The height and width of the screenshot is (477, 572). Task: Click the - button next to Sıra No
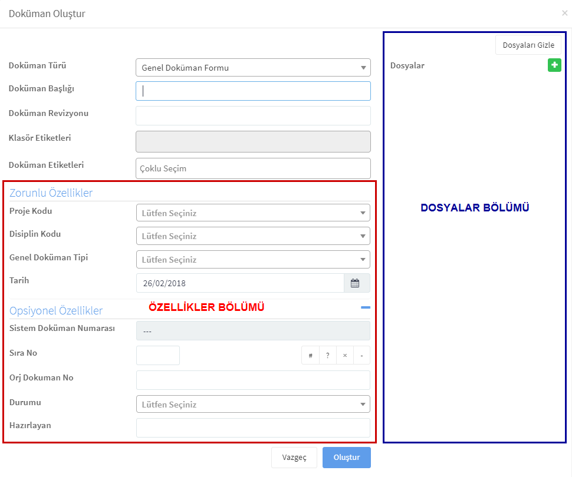tap(361, 355)
